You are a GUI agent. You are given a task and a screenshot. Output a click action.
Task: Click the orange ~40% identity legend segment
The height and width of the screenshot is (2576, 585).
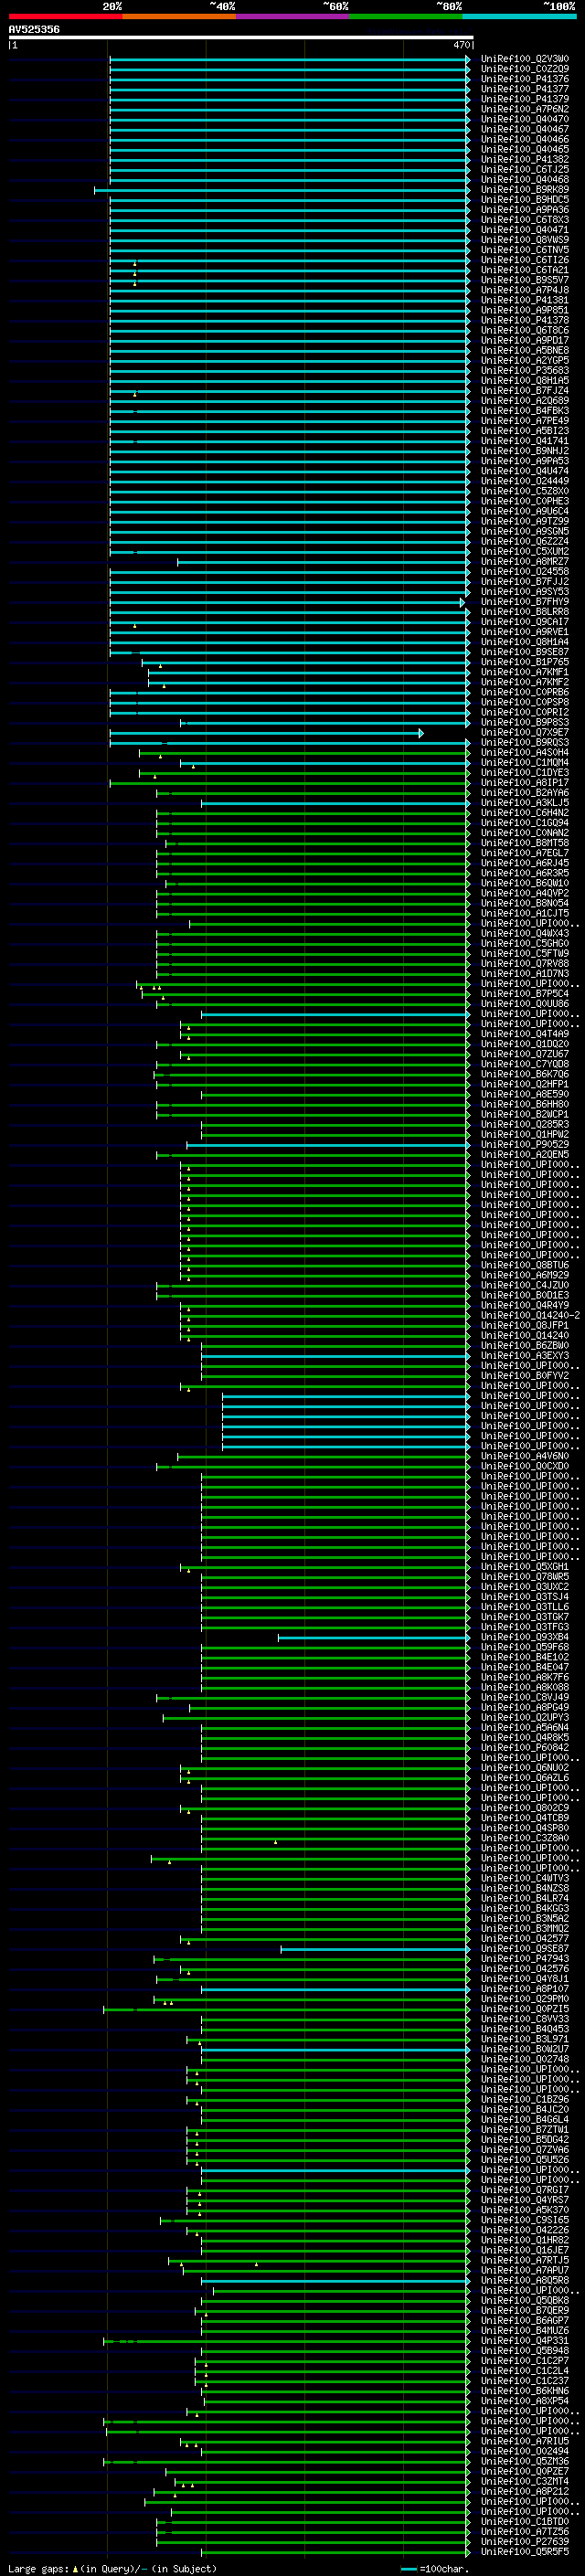tap(179, 16)
